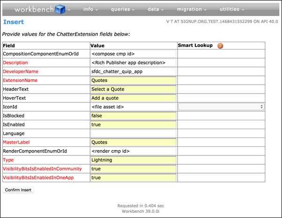Click the Provide values for ChatterExtension instruction
The height and width of the screenshot is (218, 282).
[x=66, y=34]
